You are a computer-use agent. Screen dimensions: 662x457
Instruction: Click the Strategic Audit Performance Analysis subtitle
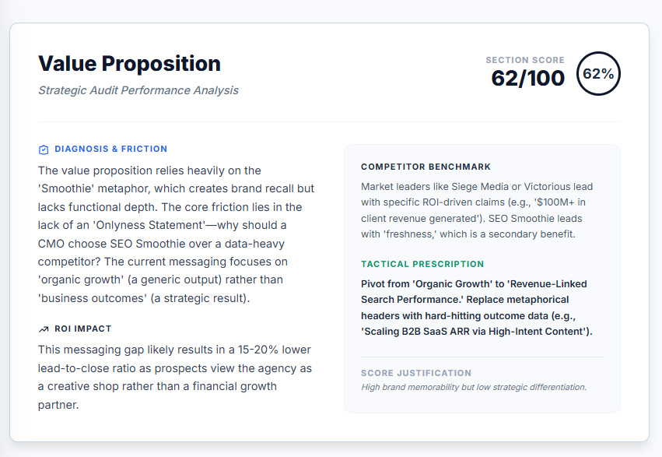click(x=138, y=90)
